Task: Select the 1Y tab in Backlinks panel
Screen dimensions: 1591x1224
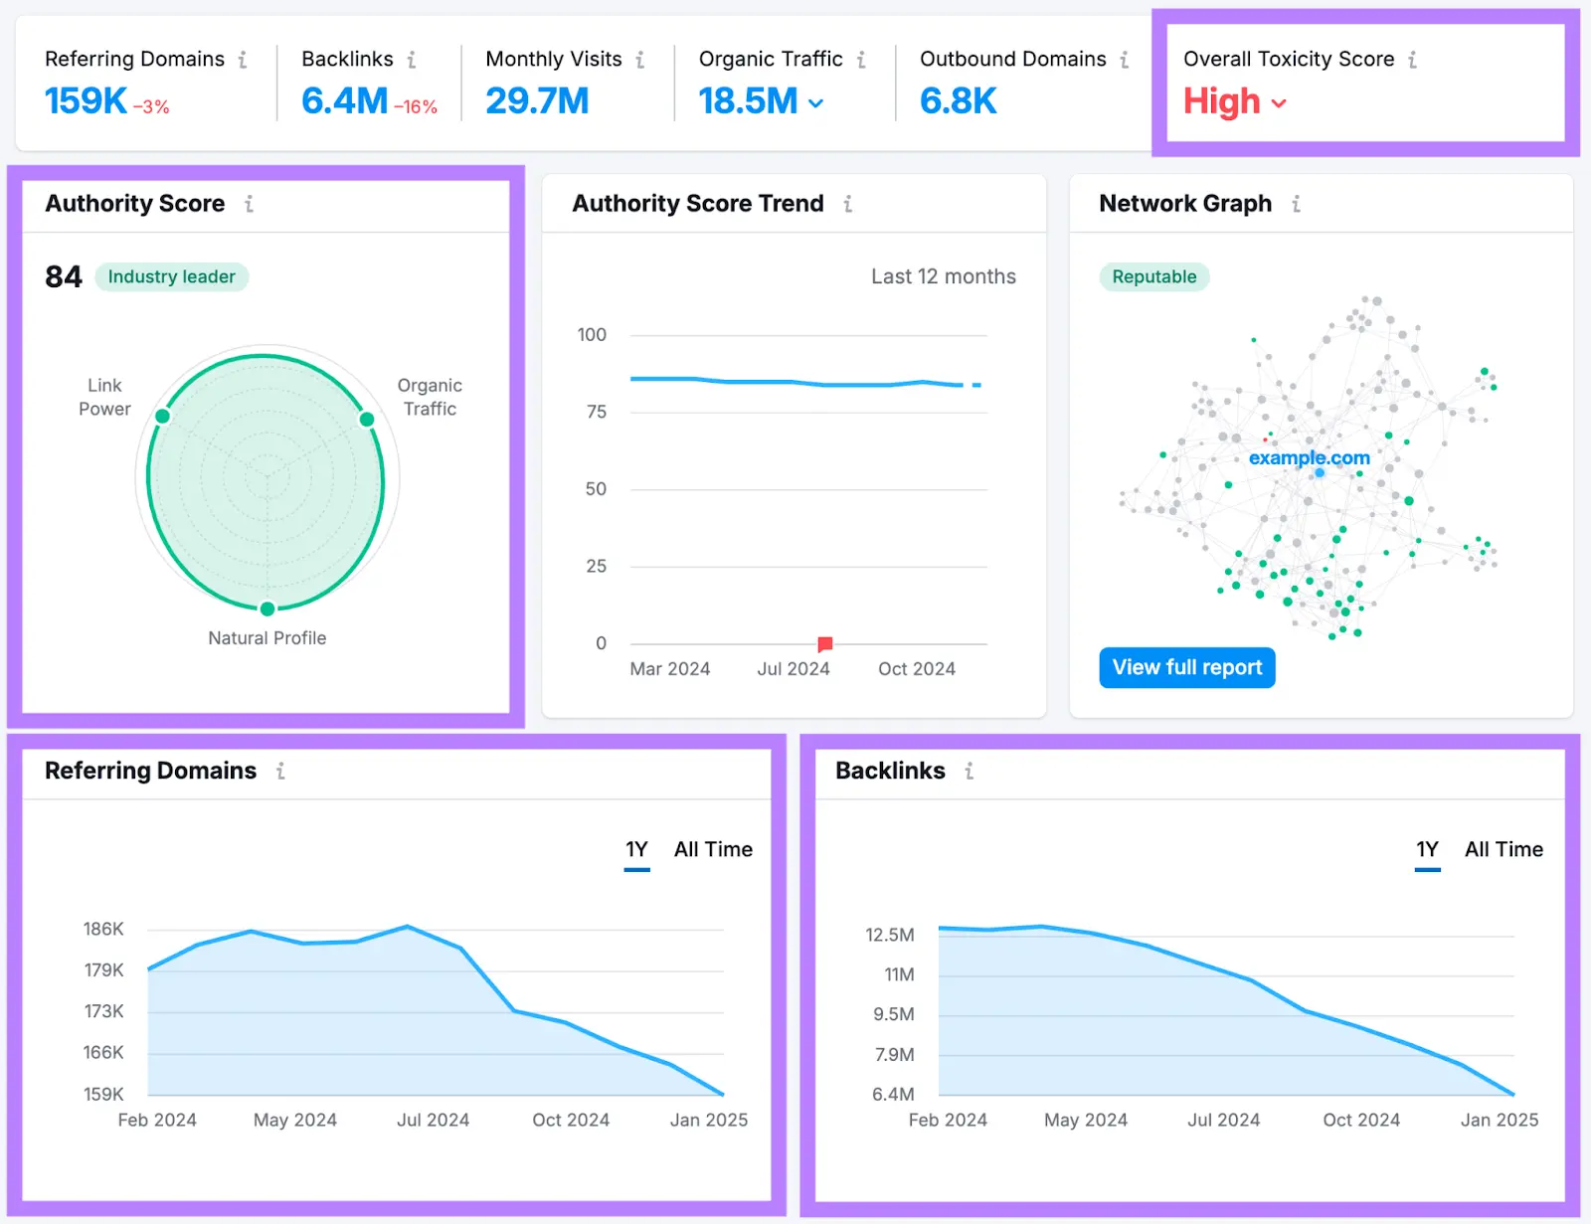Action: tap(1427, 849)
